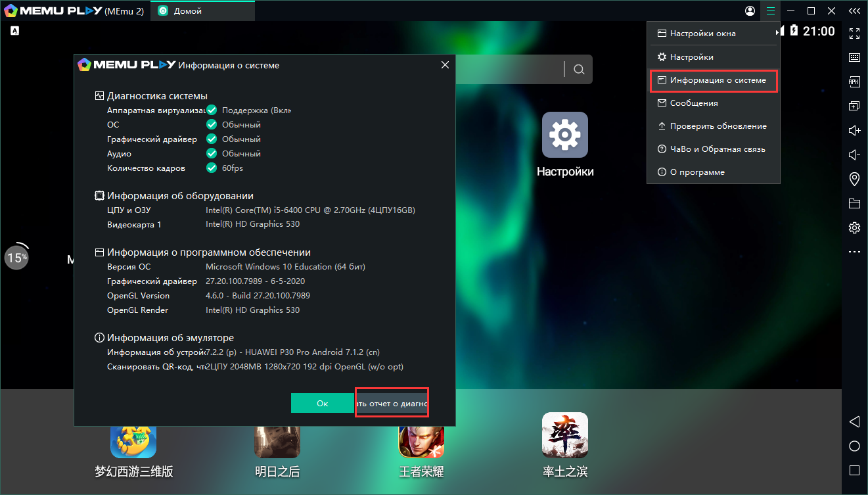Open the GPS location icon
The height and width of the screenshot is (495, 868).
(854, 179)
